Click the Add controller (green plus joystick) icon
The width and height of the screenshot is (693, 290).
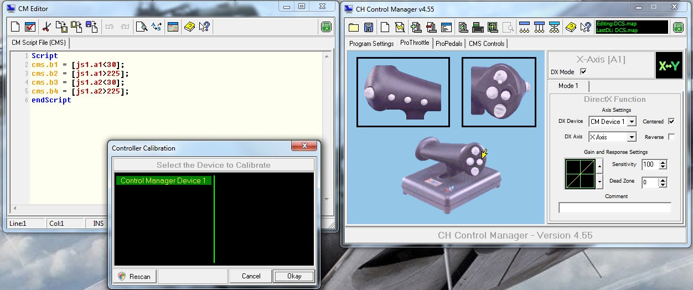pos(416,27)
